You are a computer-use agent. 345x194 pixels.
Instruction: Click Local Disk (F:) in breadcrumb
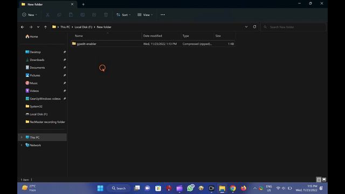click(x=84, y=27)
